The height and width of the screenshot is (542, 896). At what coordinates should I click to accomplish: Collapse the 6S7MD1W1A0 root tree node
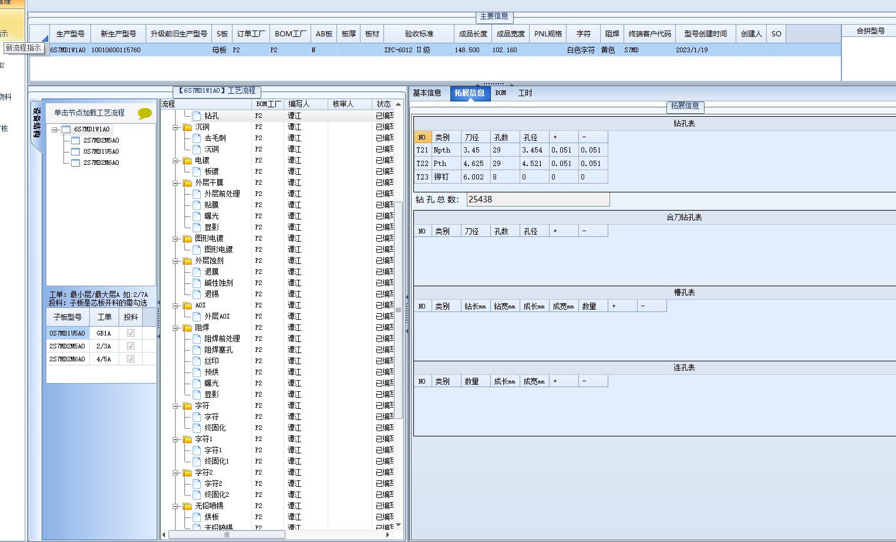tap(54, 130)
